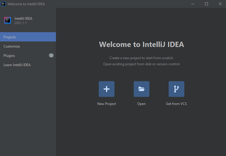Click the IntelliJ IDEA logo in sidebar

(8, 20)
